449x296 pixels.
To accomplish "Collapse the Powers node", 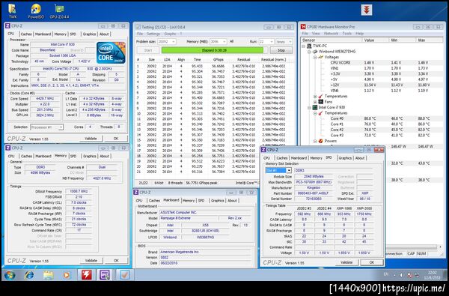I will (315, 141).
